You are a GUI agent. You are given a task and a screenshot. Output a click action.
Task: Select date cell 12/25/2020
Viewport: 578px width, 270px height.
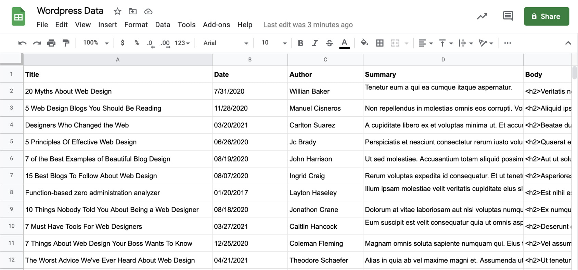pos(250,243)
